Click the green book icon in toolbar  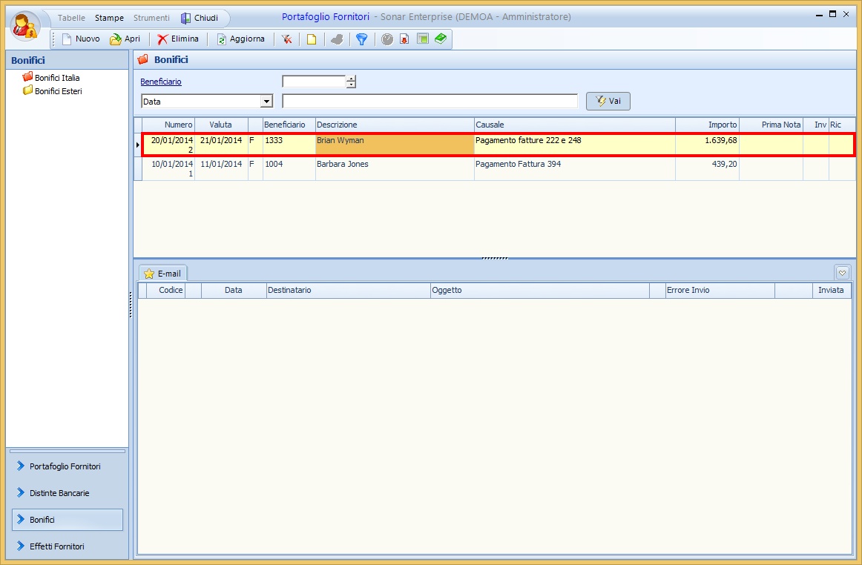pos(441,39)
